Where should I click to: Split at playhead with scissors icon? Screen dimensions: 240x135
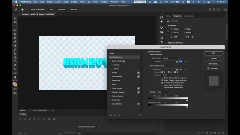[49, 119]
